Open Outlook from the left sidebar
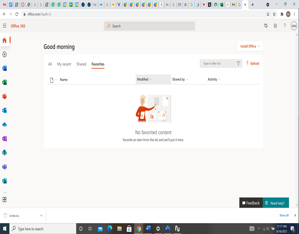Viewport: 299px width, 234px height. (5, 111)
